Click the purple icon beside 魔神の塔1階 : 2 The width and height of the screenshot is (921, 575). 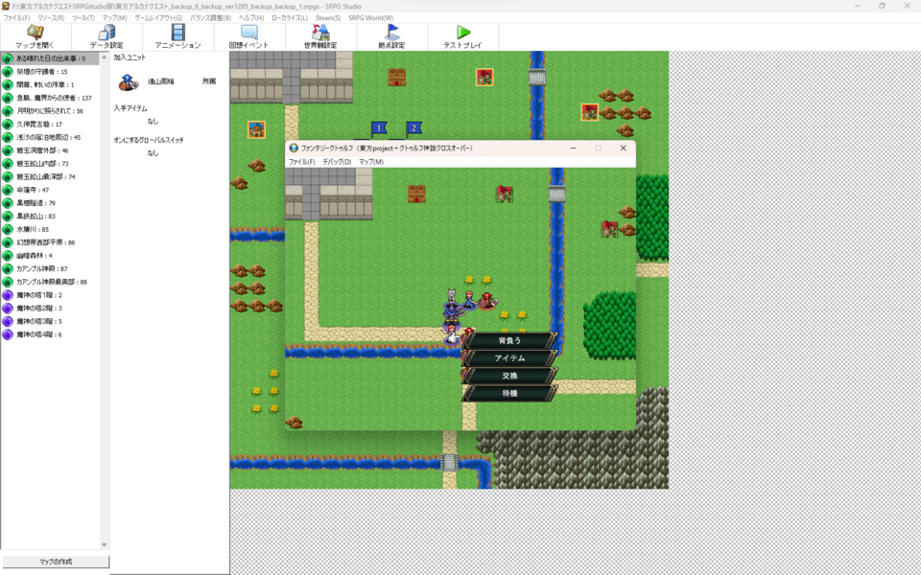pos(8,295)
